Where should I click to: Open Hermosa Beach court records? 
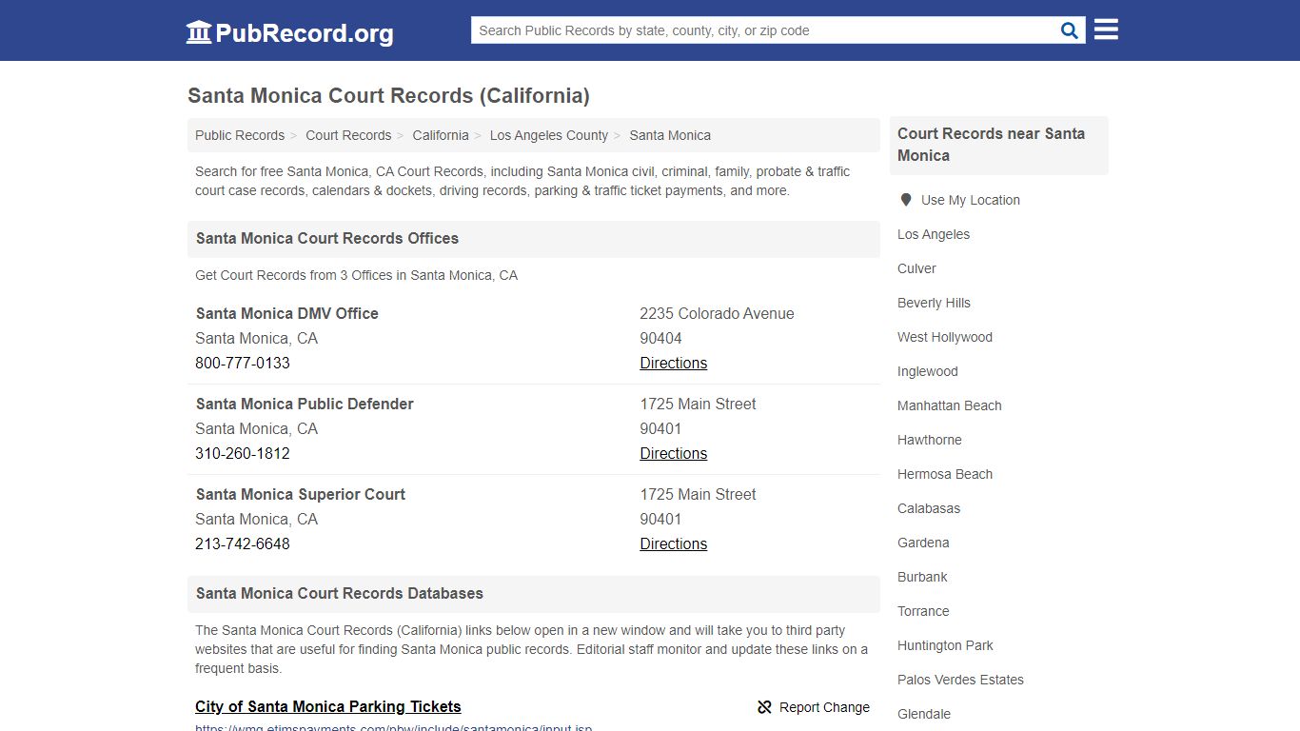[x=945, y=474]
